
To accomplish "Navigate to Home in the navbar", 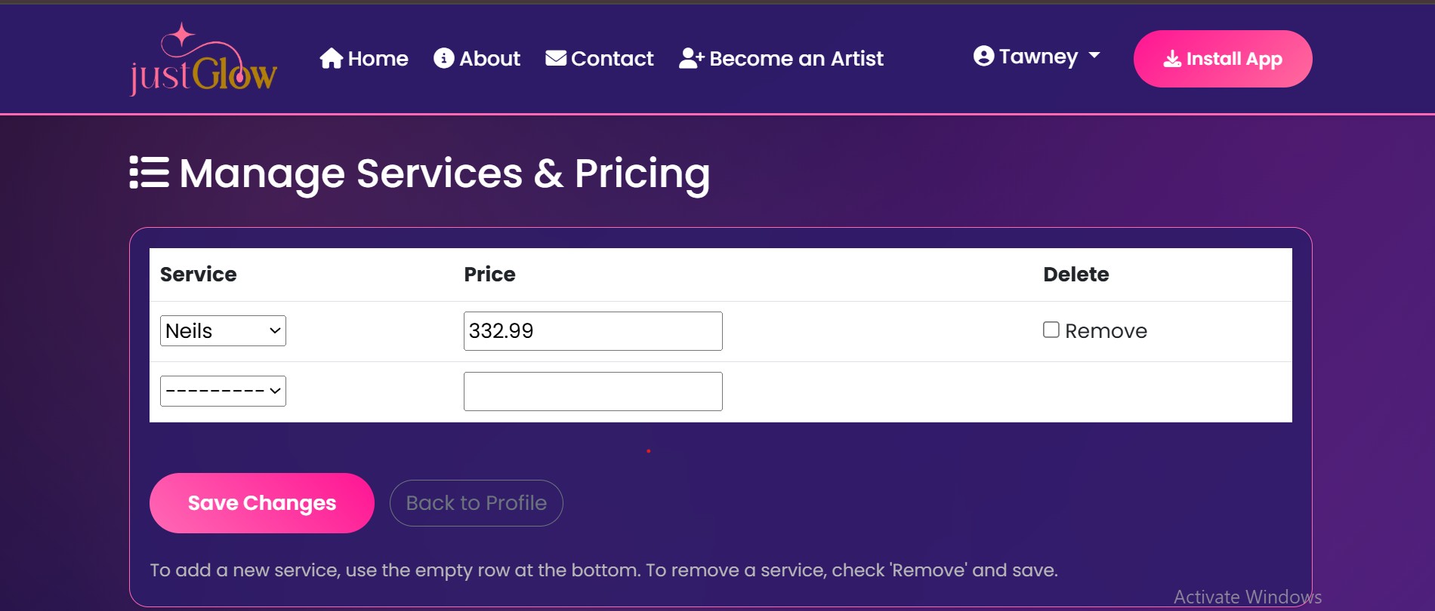I will (378, 58).
